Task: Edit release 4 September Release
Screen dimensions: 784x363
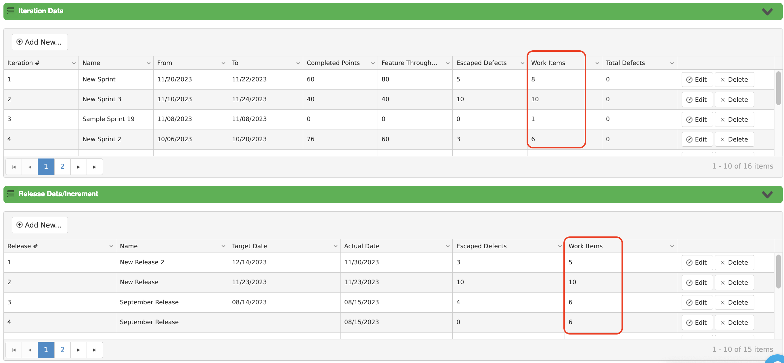Action: coord(697,322)
